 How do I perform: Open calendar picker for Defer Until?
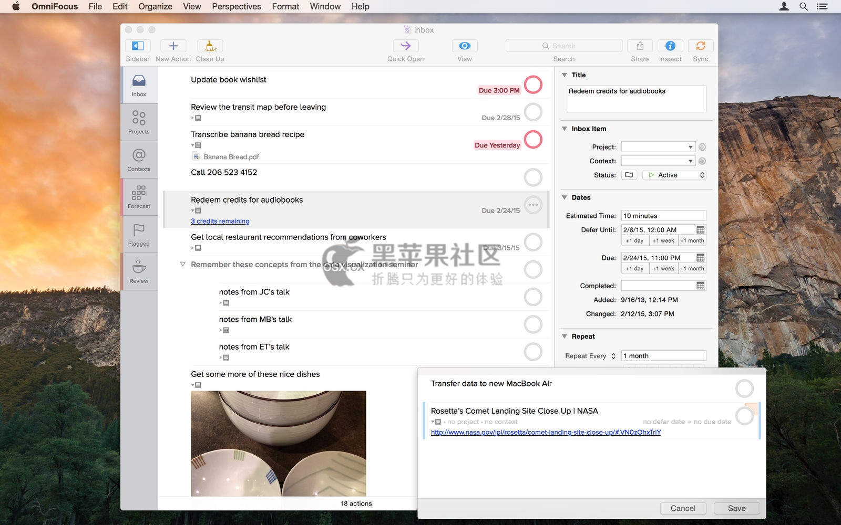click(700, 229)
